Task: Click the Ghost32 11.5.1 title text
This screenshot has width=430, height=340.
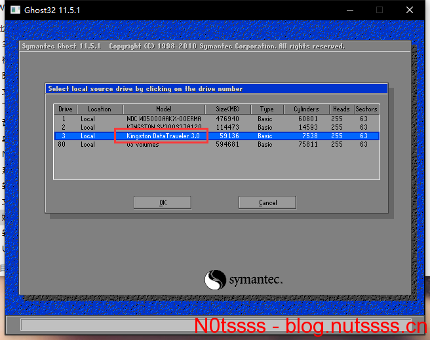Action: (x=52, y=10)
